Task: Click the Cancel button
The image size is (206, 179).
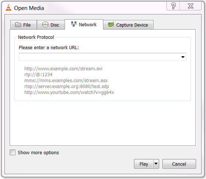Action: click(x=179, y=164)
